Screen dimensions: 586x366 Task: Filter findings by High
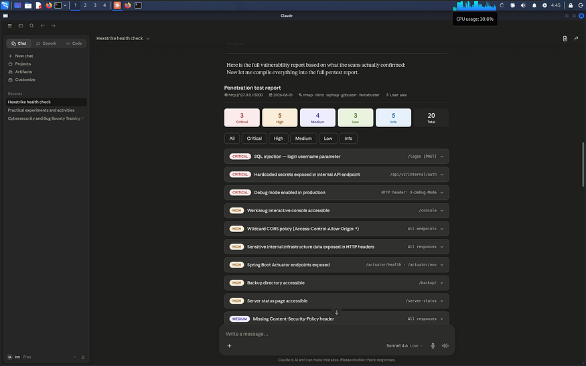[x=279, y=139]
